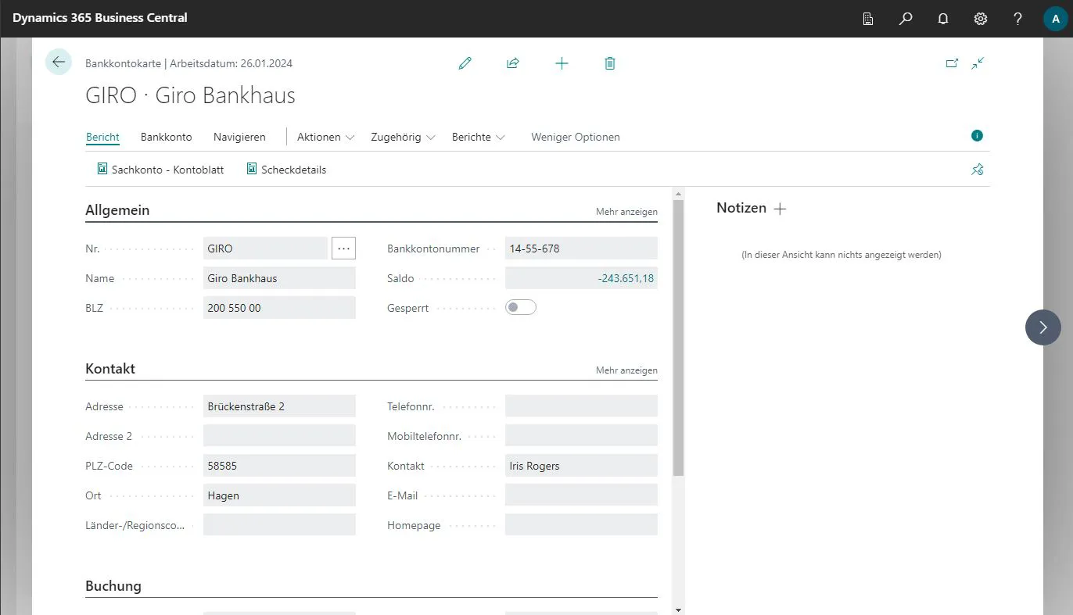Image resolution: width=1073 pixels, height=615 pixels.
Task: Click the scrollbar down arrow
Action: click(x=678, y=610)
